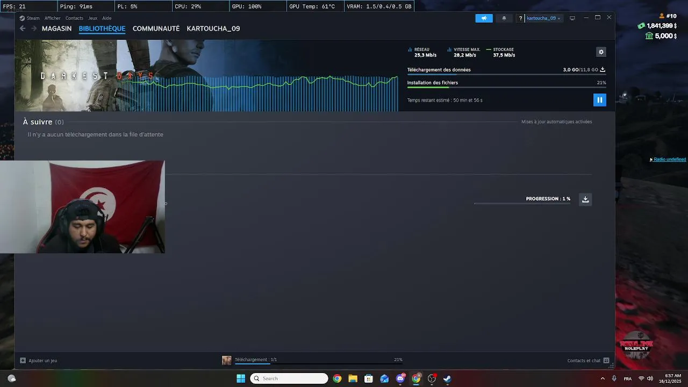Viewport: 688px width, 387px height.
Task: Click À suivre (0) heading
Action: [x=43, y=122]
